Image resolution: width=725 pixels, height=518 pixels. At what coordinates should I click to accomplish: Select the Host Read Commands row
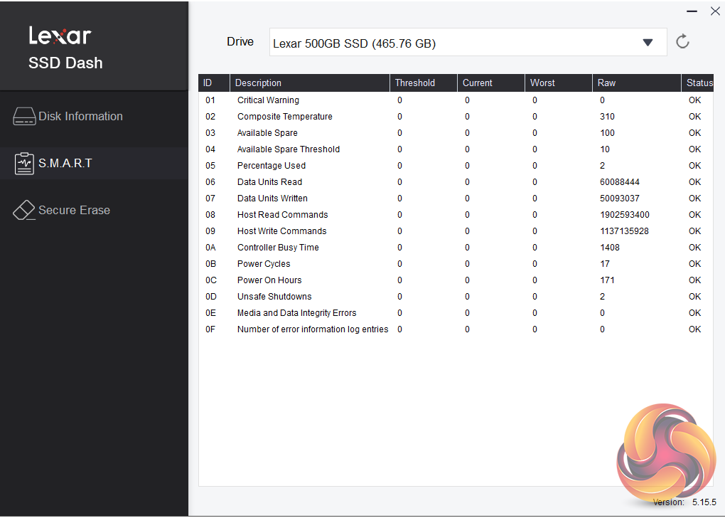pyautogui.click(x=456, y=215)
